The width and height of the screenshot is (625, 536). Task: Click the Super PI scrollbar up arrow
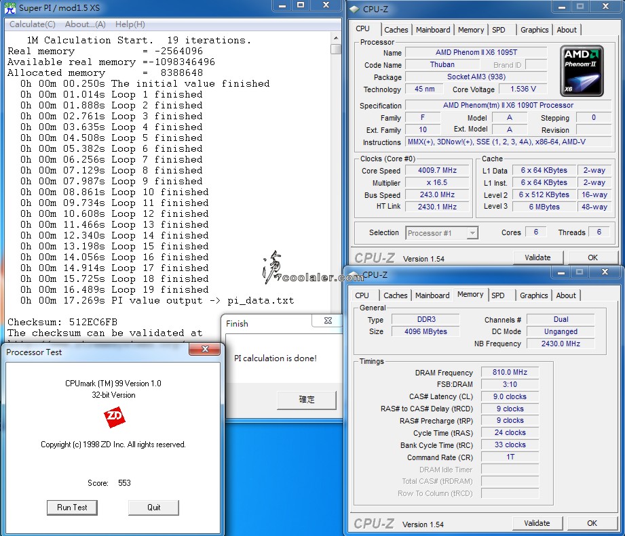336,38
